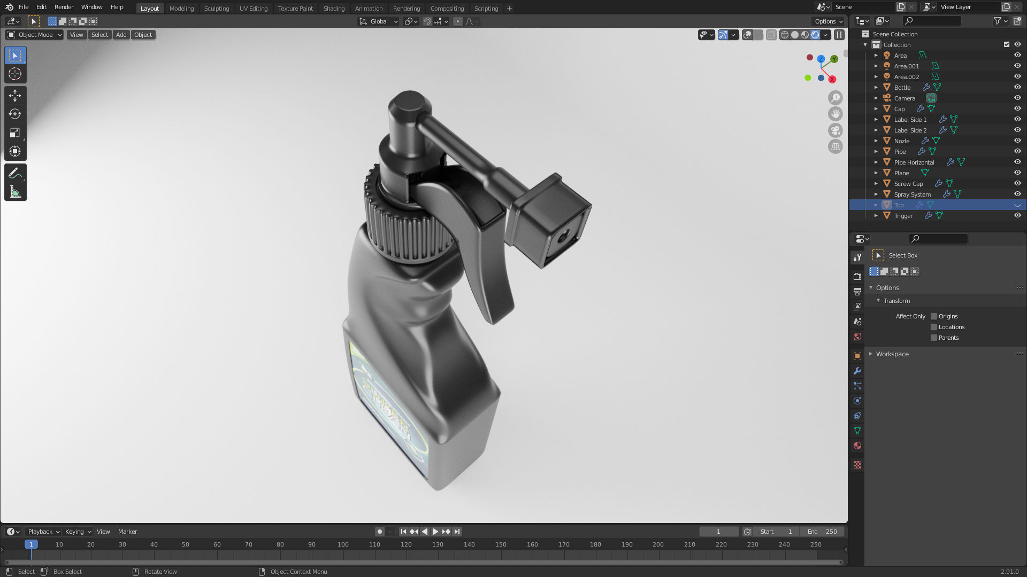This screenshot has height=577, width=1027.
Task: Click the Scene name field
Action: click(x=864, y=7)
